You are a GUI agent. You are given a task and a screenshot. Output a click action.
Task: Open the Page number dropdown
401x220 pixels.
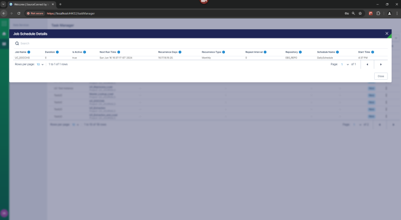point(345,65)
